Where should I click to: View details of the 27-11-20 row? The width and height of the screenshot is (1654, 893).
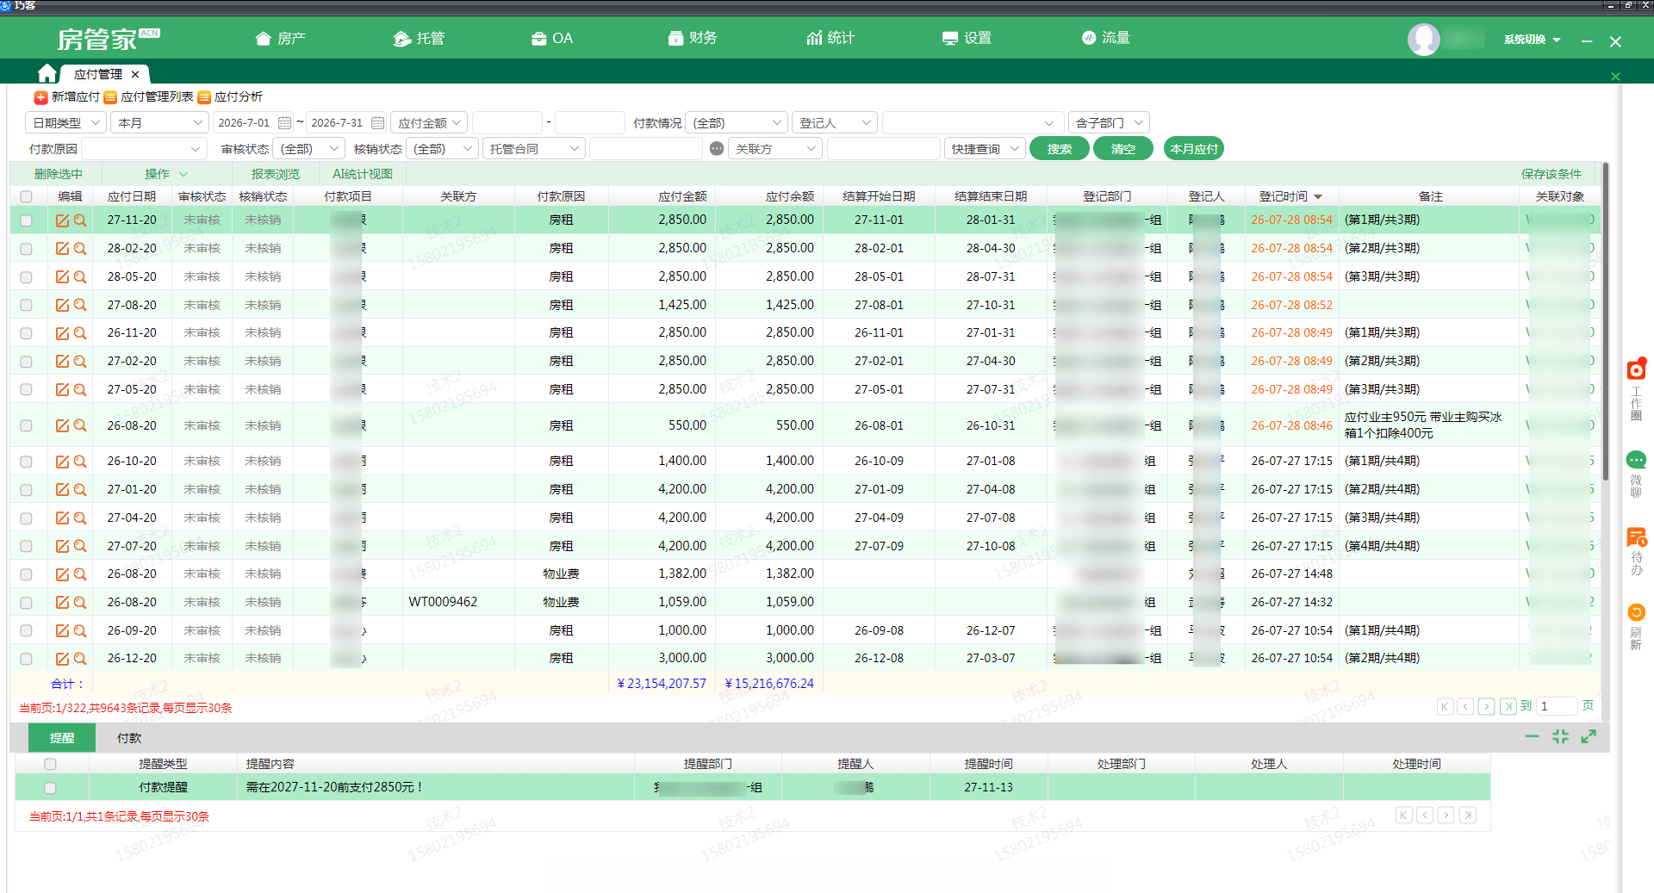point(80,220)
